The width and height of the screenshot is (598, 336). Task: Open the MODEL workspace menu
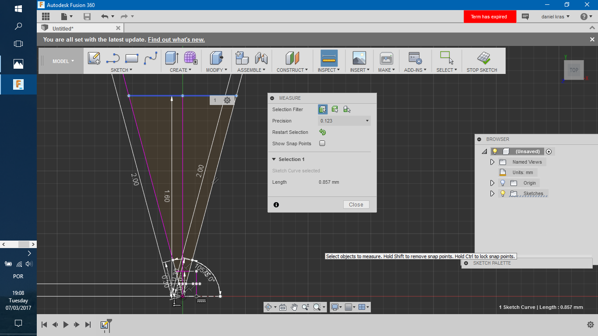click(x=63, y=61)
